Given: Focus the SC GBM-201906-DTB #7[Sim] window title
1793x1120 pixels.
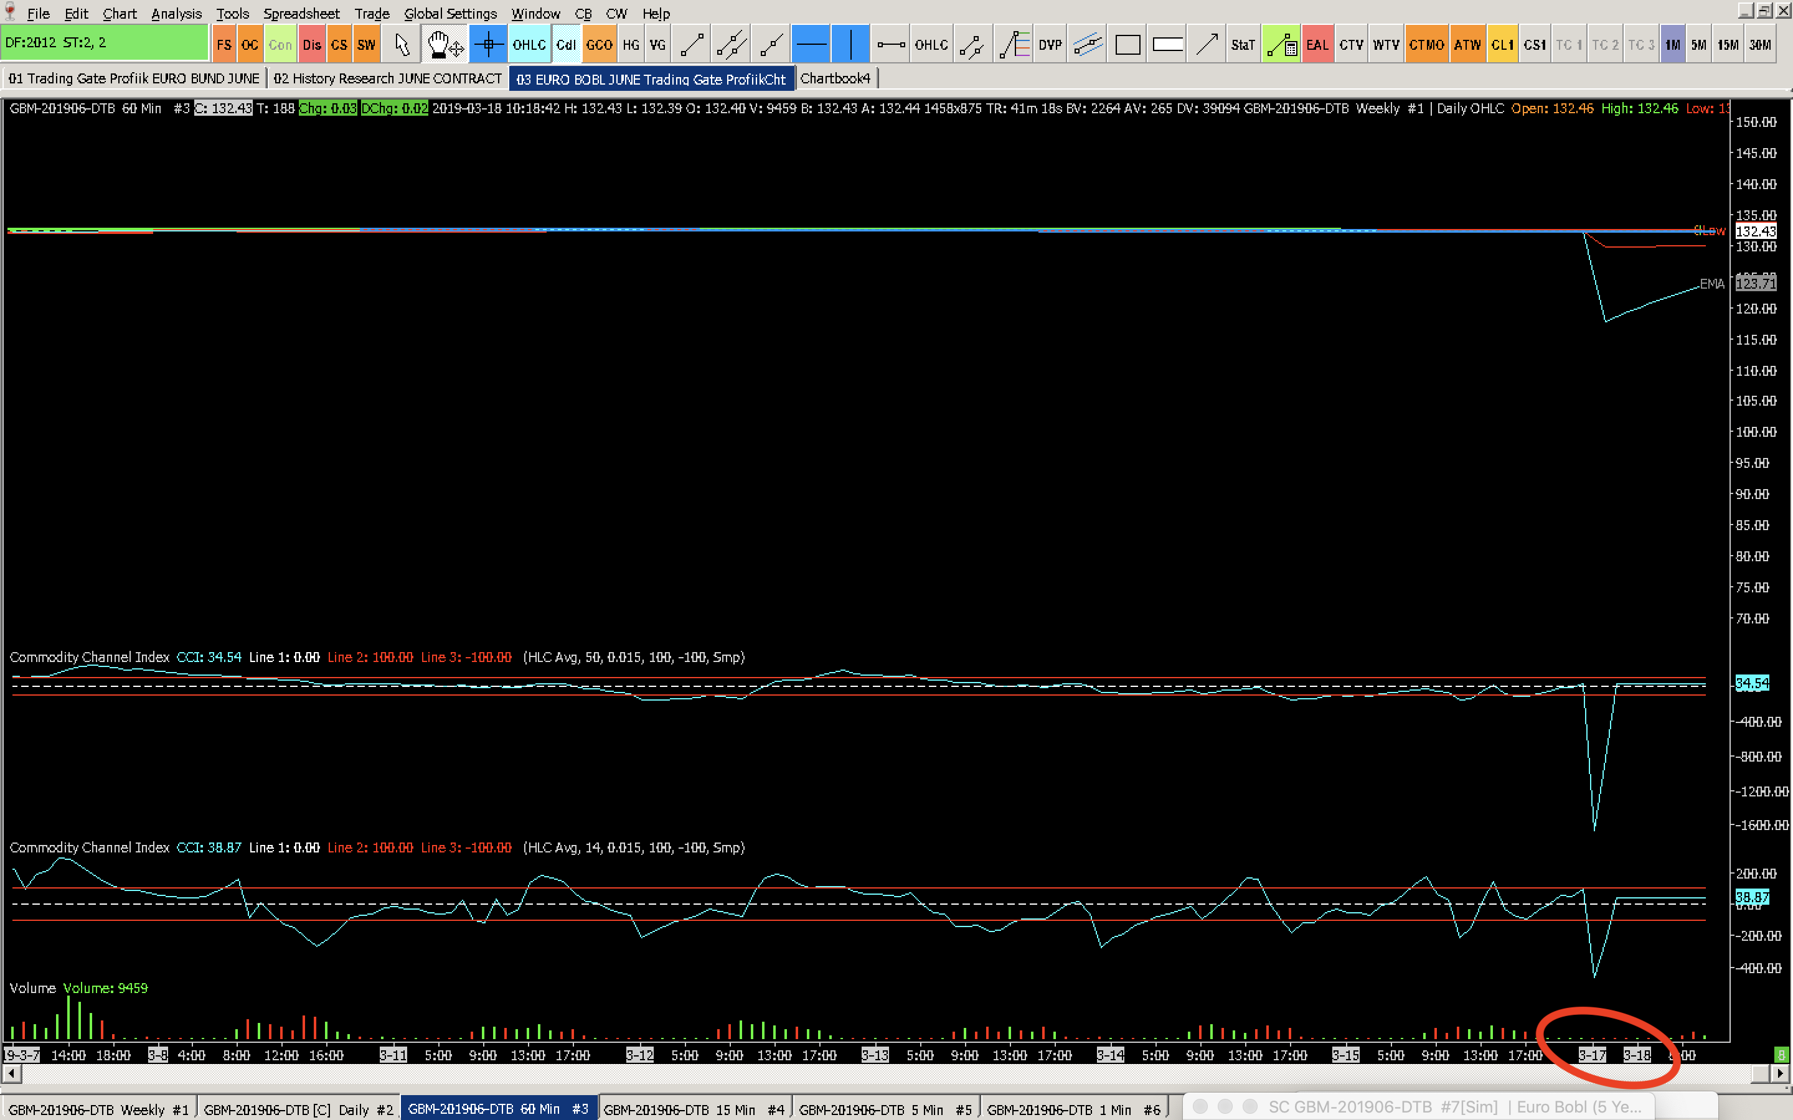Looking at the screenshot, I should click(1455, 1107).
